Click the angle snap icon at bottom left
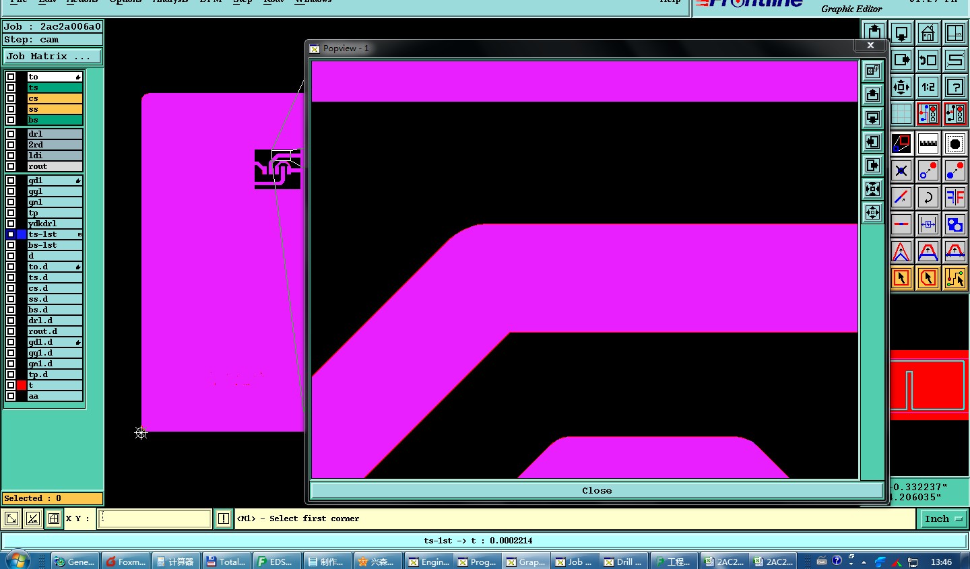The width and height of the screenshot is (970, 569). click(32, 518)
